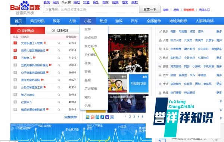Open the 实时热点 tab

click(x=28, y=31)
